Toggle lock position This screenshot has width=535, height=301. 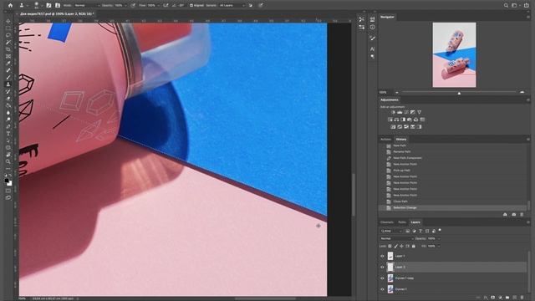[401, 246]
